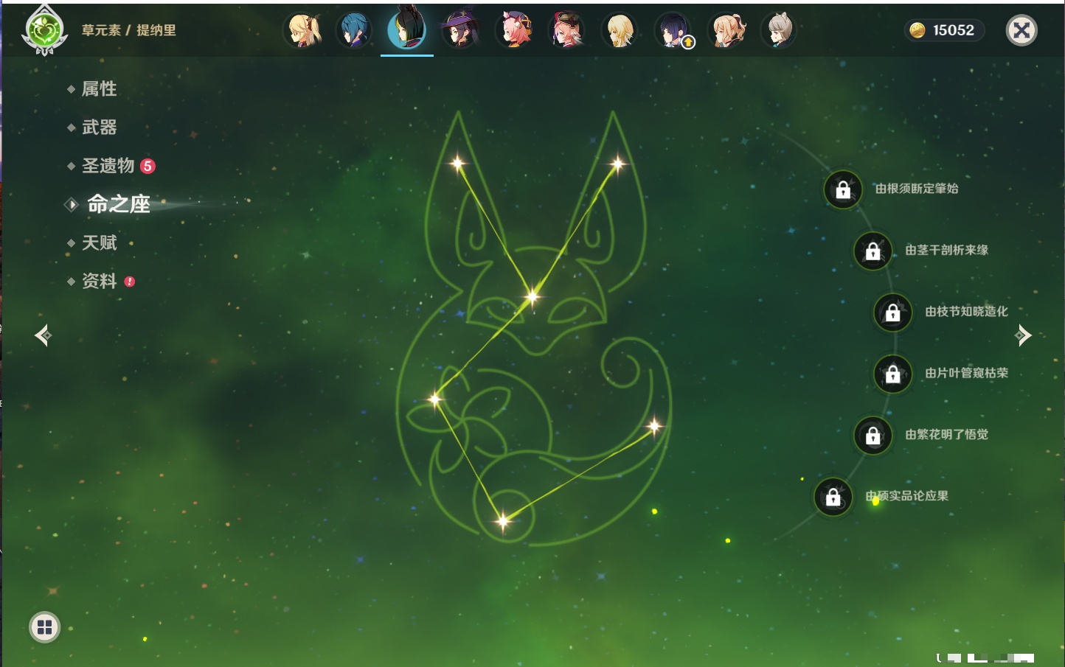Click the 草元素 / 提纳里 title text
Screen dimensions: 1065x667
[129, 30]
